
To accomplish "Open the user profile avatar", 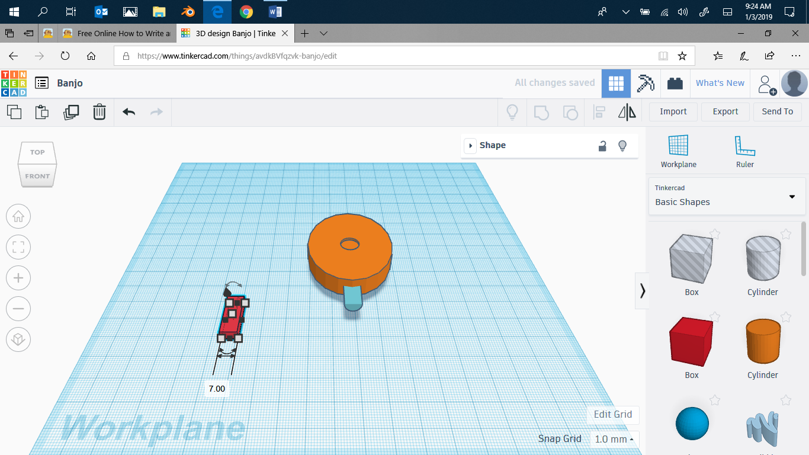I will coord(794,84).
